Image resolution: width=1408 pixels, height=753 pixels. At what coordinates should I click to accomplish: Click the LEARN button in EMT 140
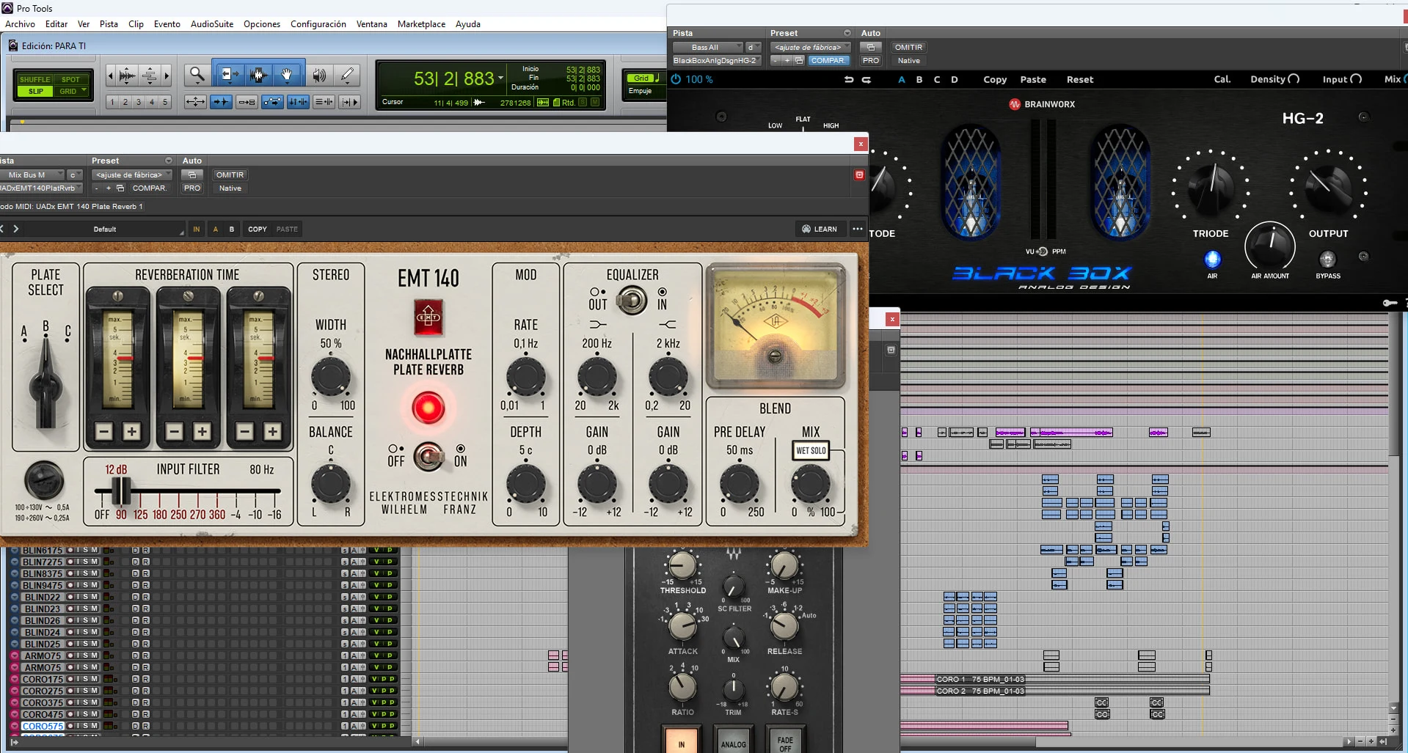tap(820, 229)
